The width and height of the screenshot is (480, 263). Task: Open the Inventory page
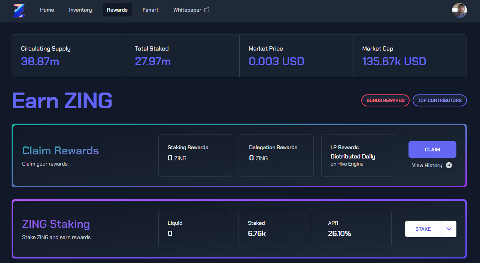(x=80, y=10)
